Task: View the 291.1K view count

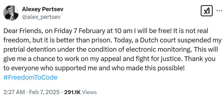Action: click(x=72, y=92)
